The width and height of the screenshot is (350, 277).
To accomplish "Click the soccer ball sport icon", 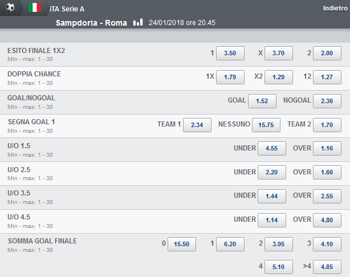I will (10, 7).
